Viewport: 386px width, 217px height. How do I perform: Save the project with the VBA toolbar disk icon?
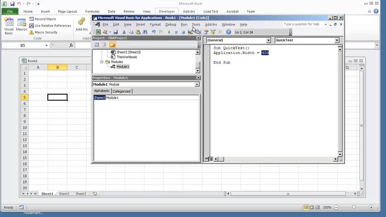tap(115, 32)
